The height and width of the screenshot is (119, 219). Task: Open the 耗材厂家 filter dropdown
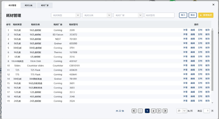[x=128, y=15]
